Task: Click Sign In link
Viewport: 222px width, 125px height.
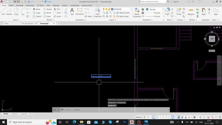Action: pos(175,1)
